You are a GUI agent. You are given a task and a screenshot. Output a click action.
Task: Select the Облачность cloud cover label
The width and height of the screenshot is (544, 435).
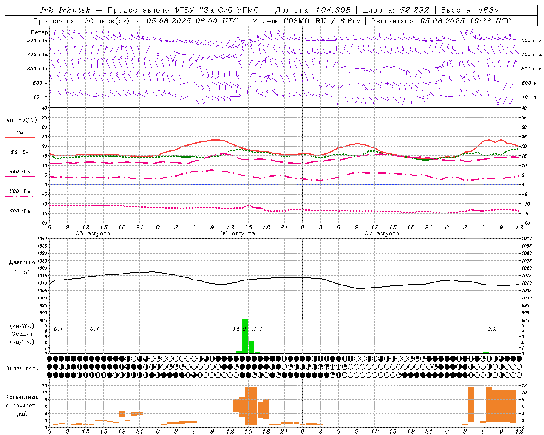pos(22,369)
